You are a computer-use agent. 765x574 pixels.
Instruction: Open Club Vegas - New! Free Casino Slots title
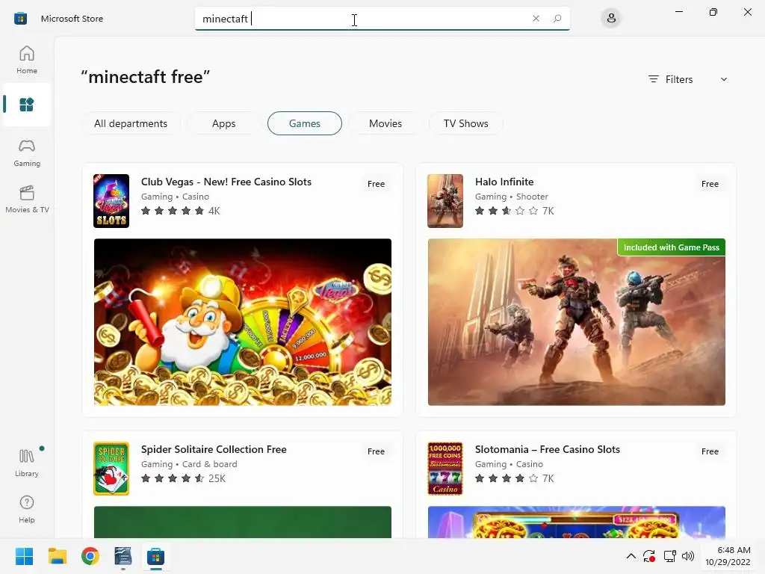pos(226,182)
